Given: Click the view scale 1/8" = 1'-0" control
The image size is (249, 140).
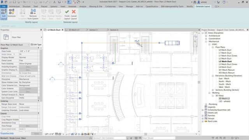Looking at the screenshot, I should pos(49,134).
